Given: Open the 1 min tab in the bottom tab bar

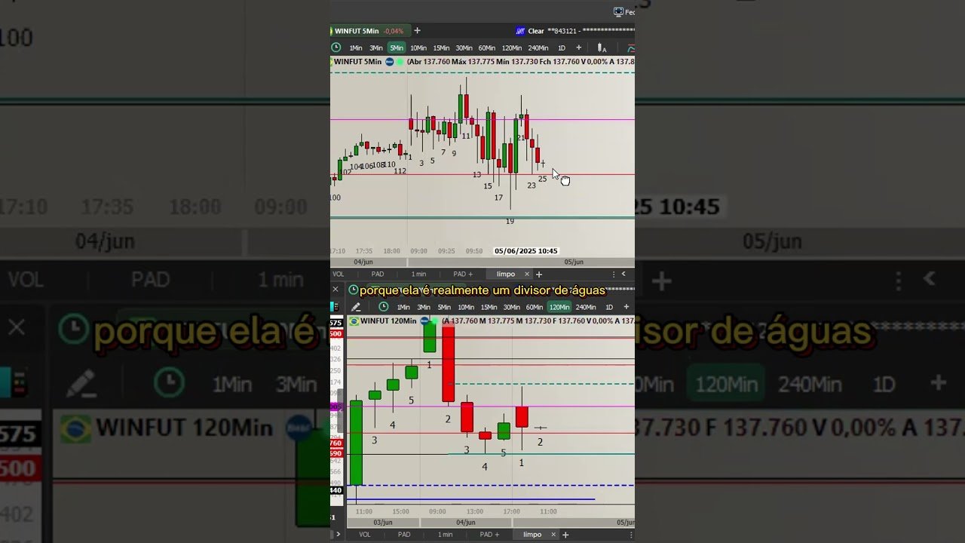Looking at the screenshot, I should pyautogui.click(x=446, y=535).
